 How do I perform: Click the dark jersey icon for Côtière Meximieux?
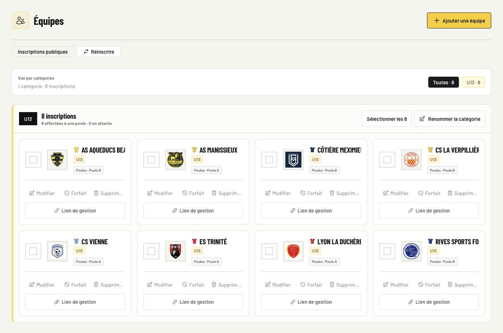tap(312, 150)
